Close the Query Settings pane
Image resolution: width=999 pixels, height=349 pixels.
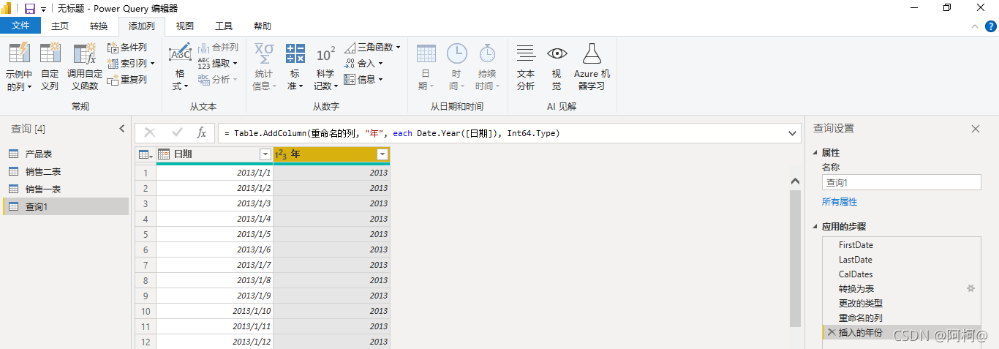coord(975,129)
